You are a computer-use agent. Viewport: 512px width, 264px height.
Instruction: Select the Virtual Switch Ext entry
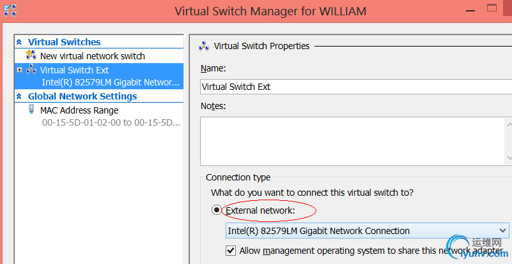[74, 70]
